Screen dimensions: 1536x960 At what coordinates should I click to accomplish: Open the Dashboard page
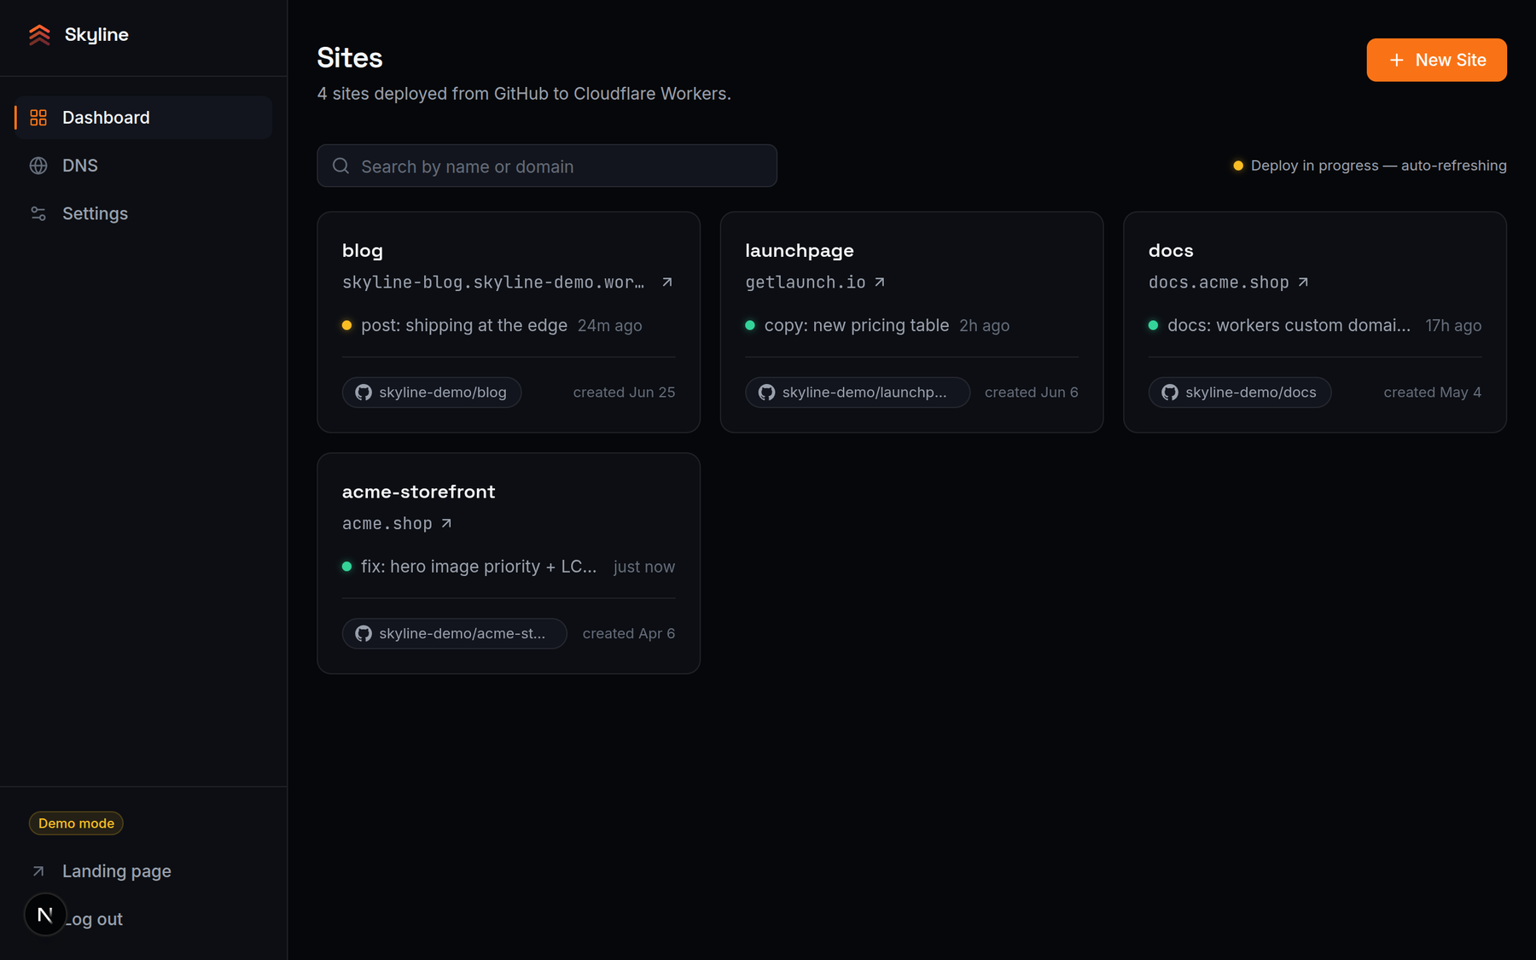click(x=143, y=118)
